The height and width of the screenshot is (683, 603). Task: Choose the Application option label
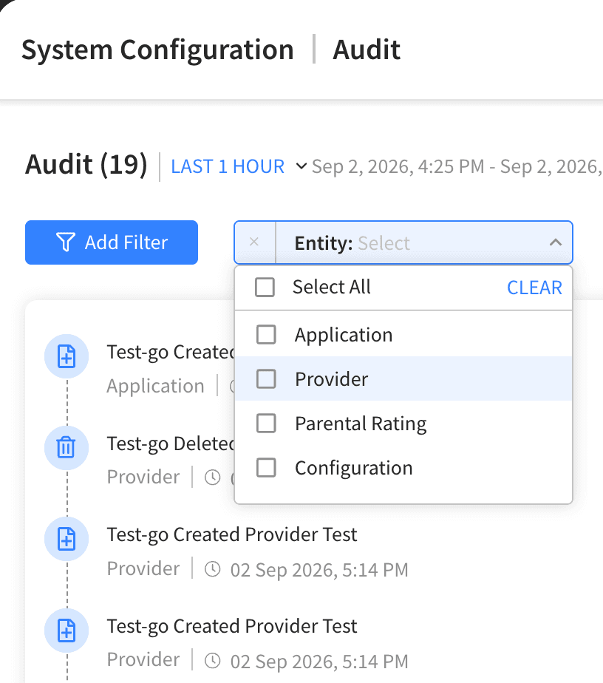(344, 335)
